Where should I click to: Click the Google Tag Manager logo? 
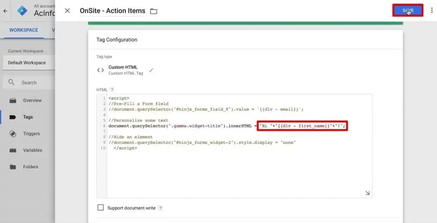tap(22, 11)
